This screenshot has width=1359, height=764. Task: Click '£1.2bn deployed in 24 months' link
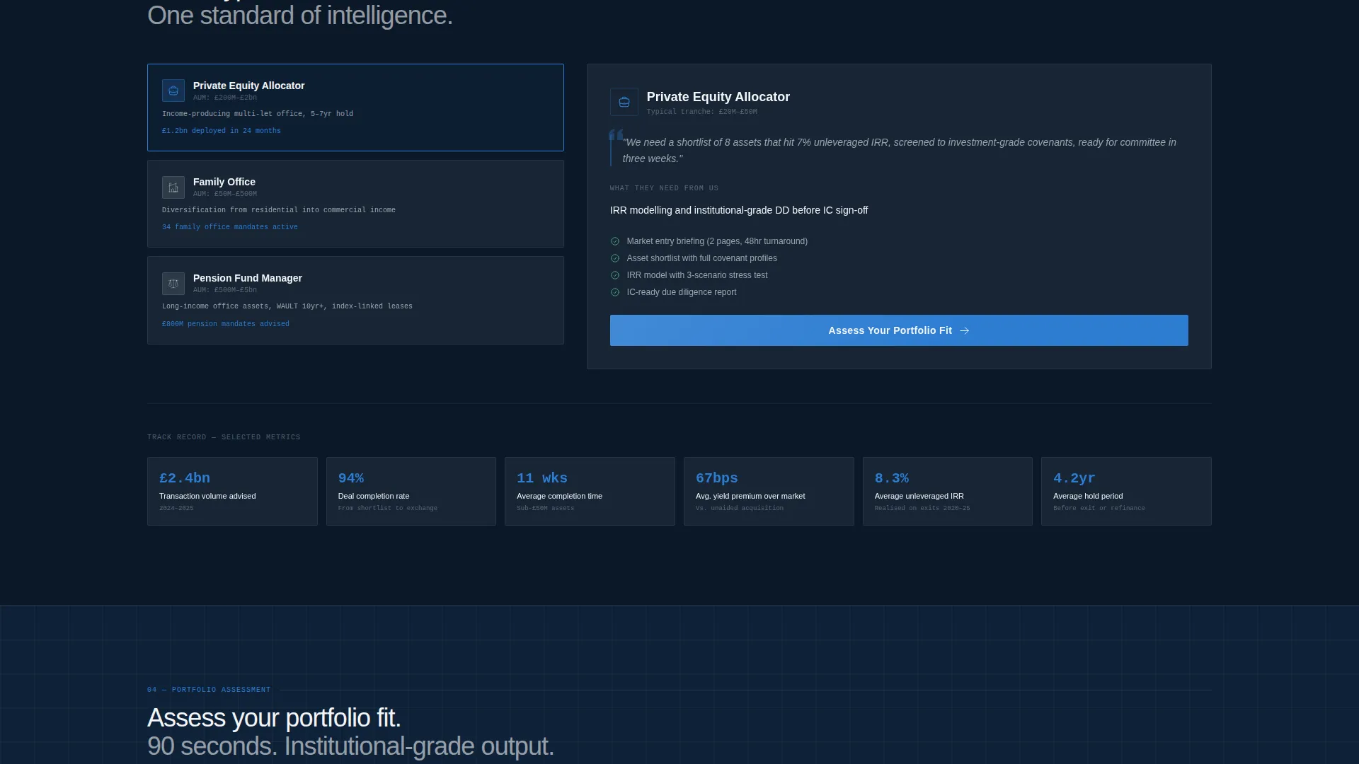[222, 131]
